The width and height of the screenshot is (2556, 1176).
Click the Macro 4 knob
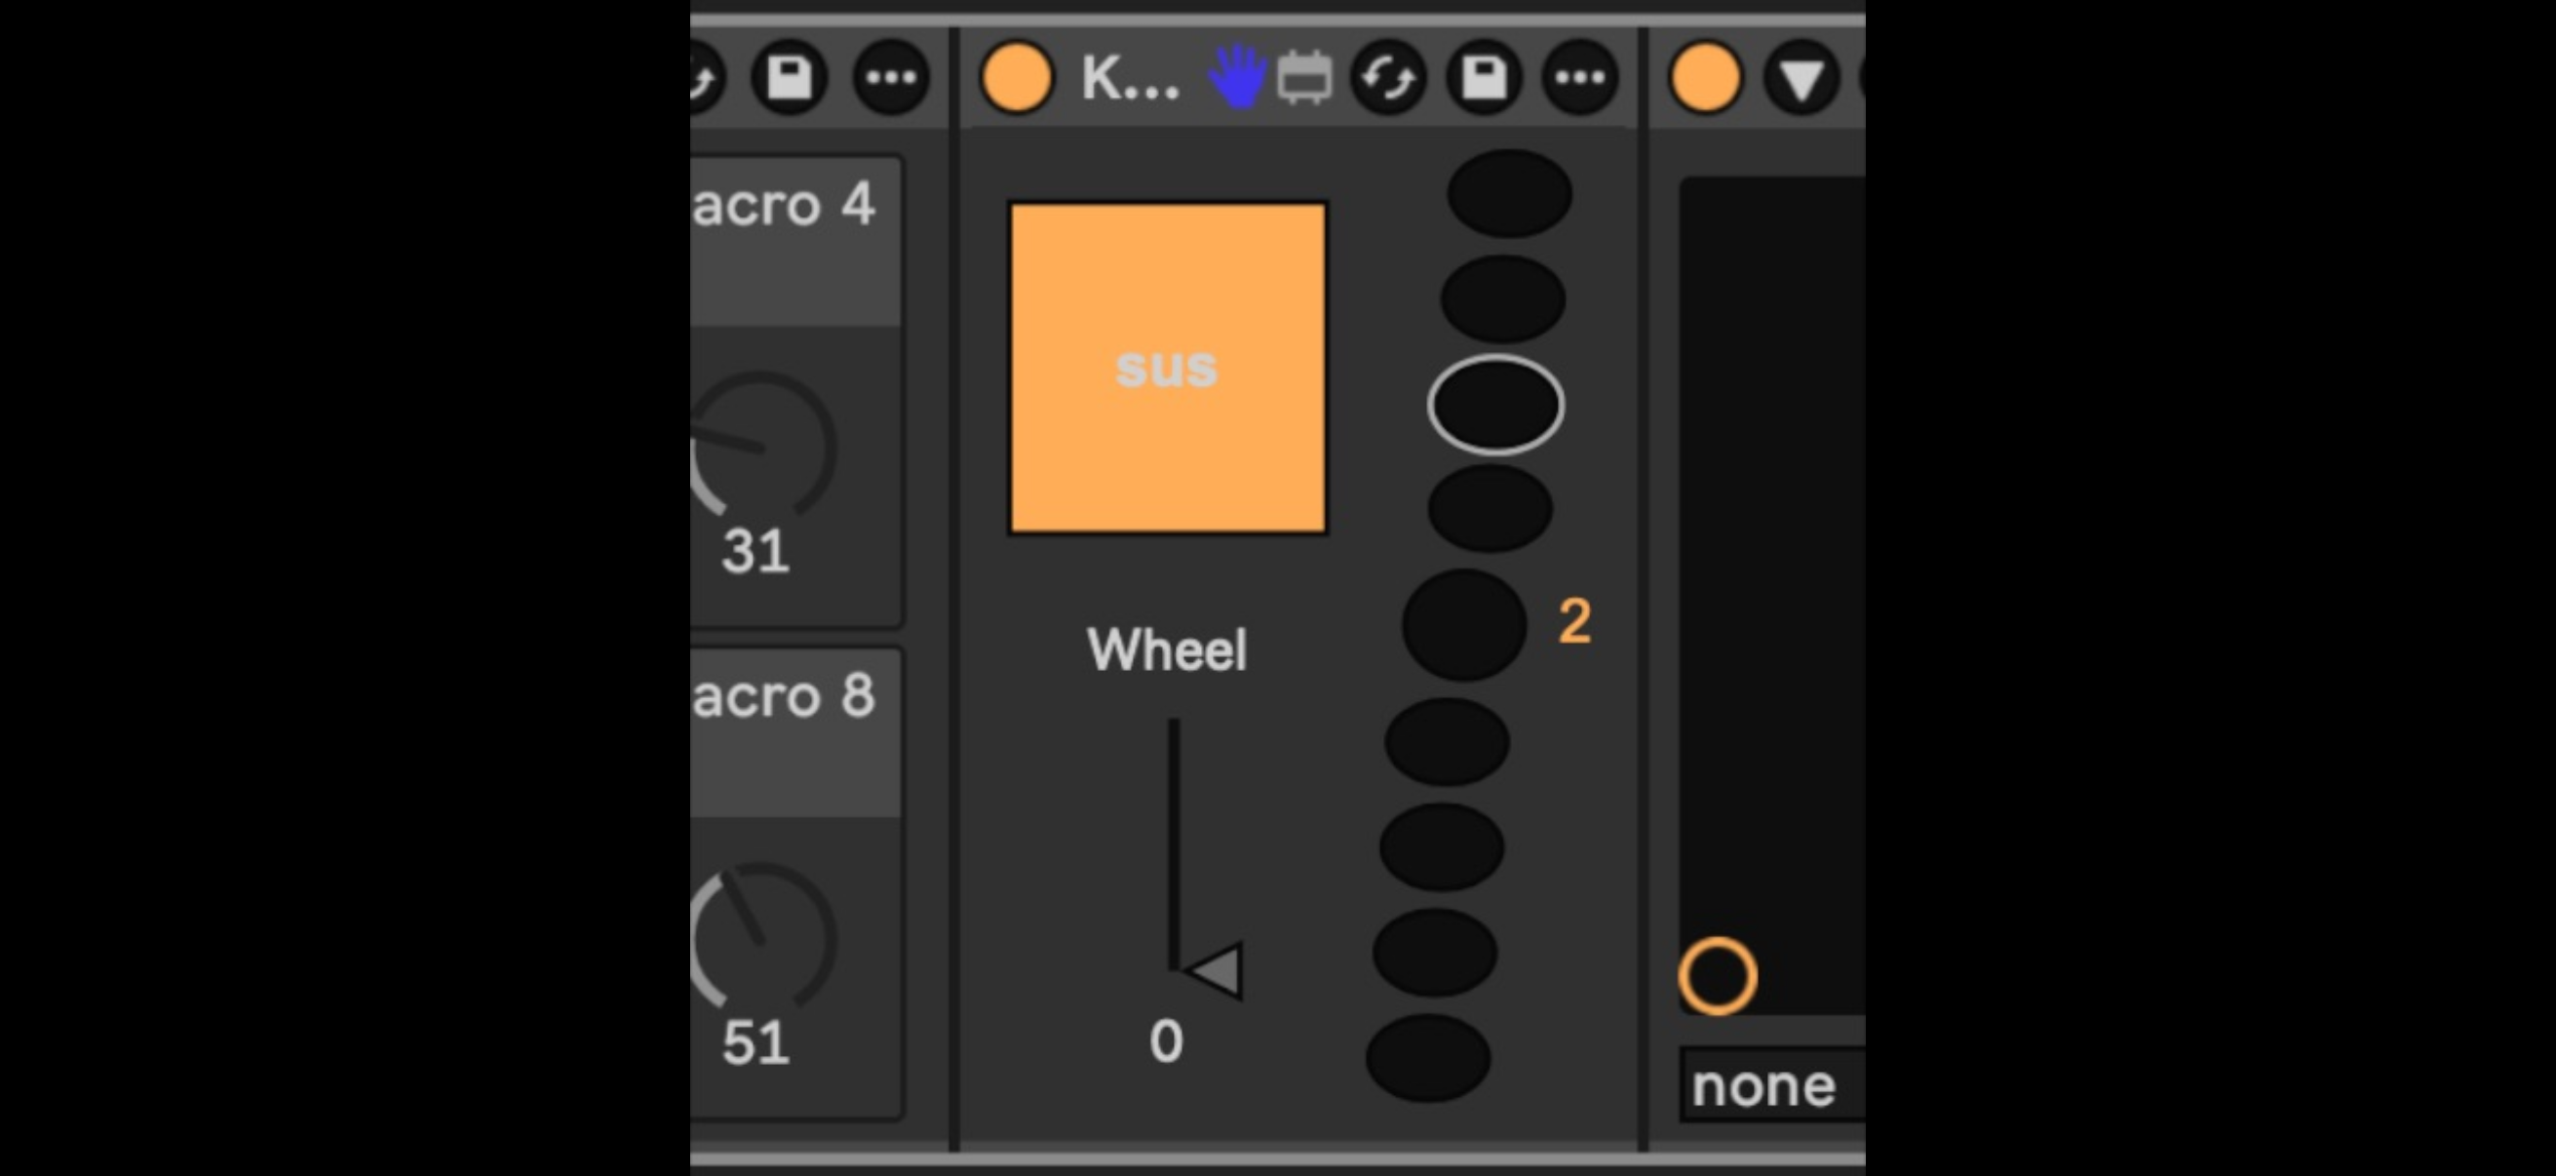coord(762,447)
